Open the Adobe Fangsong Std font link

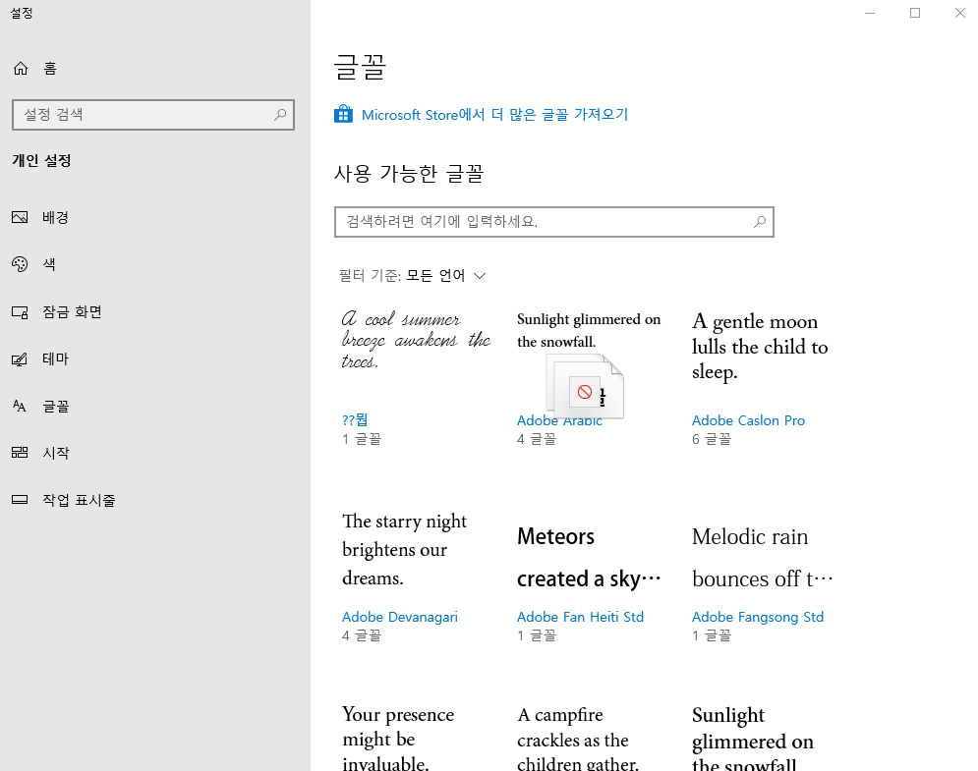tap(758, 617)
